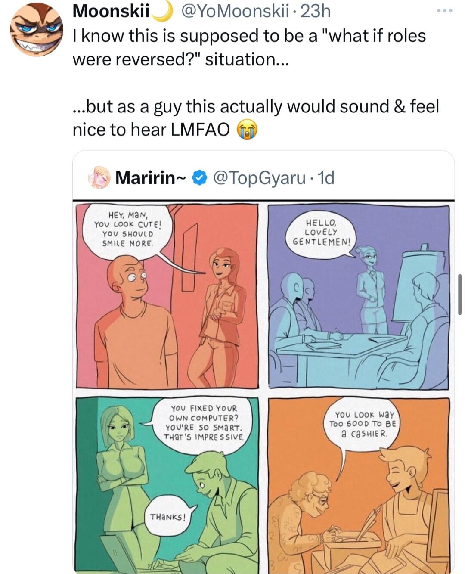Open the quoted tweet card header

click(x=263, y=177)
